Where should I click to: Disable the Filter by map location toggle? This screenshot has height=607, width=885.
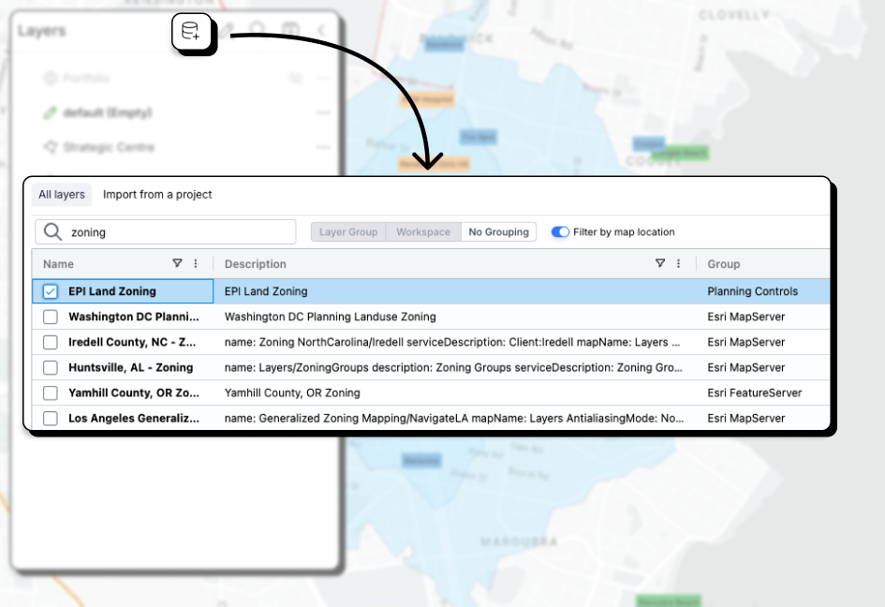pyautogui.click(x=560, y=232)
